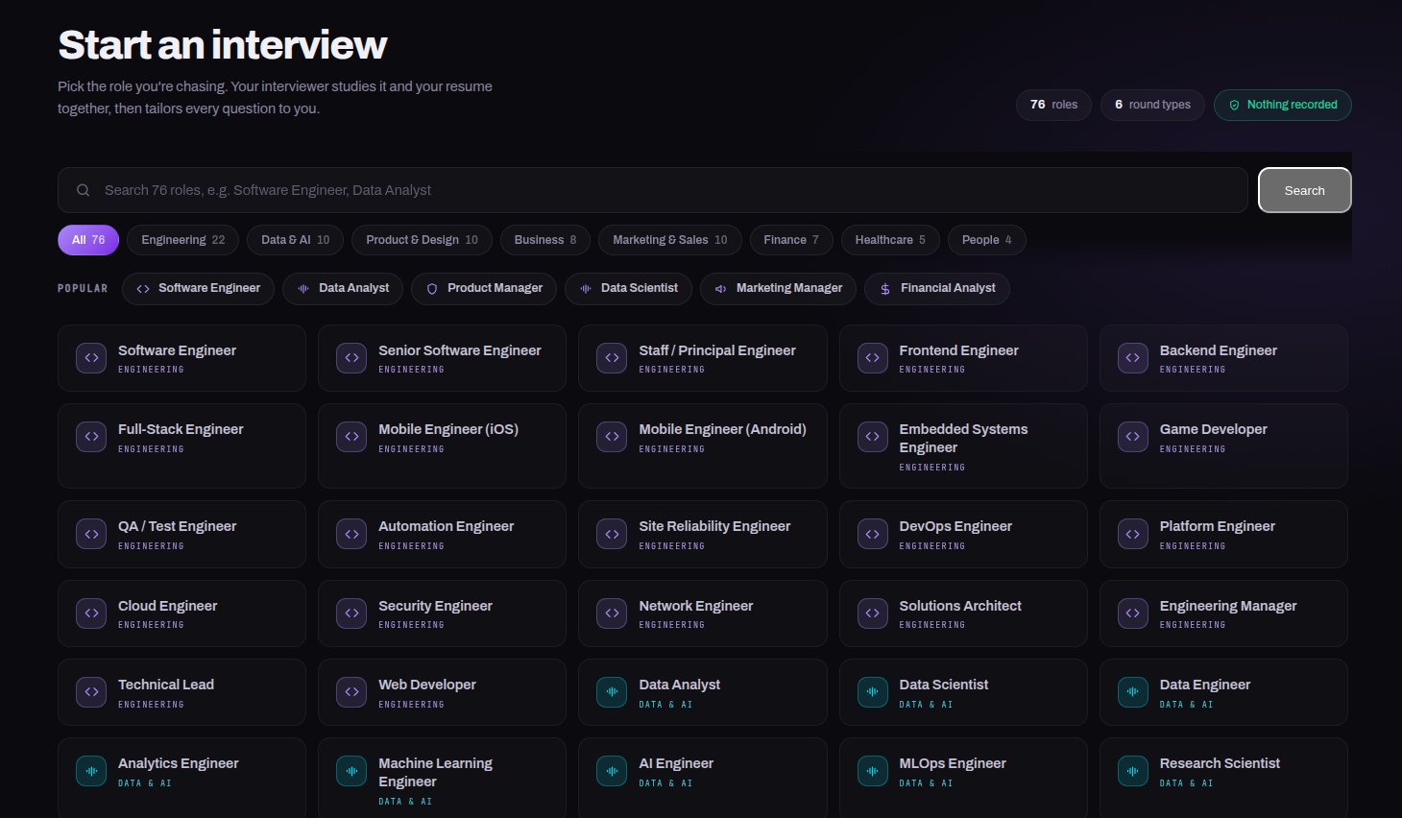The width and height of the screenshot is (1402, 818).
Task: Click the code icon on DevOps Engineer card
Action: tap(872, 535)
